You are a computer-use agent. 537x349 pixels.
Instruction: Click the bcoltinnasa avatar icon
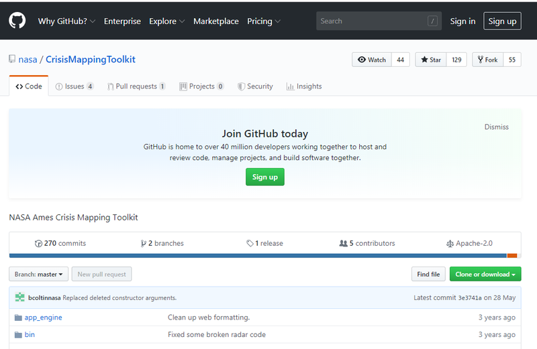(19, 297)
